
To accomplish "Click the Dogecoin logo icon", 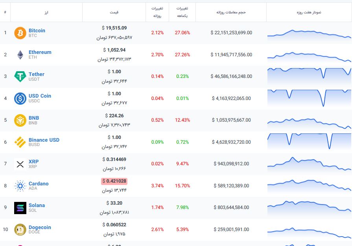I will (x=20, y=229).
